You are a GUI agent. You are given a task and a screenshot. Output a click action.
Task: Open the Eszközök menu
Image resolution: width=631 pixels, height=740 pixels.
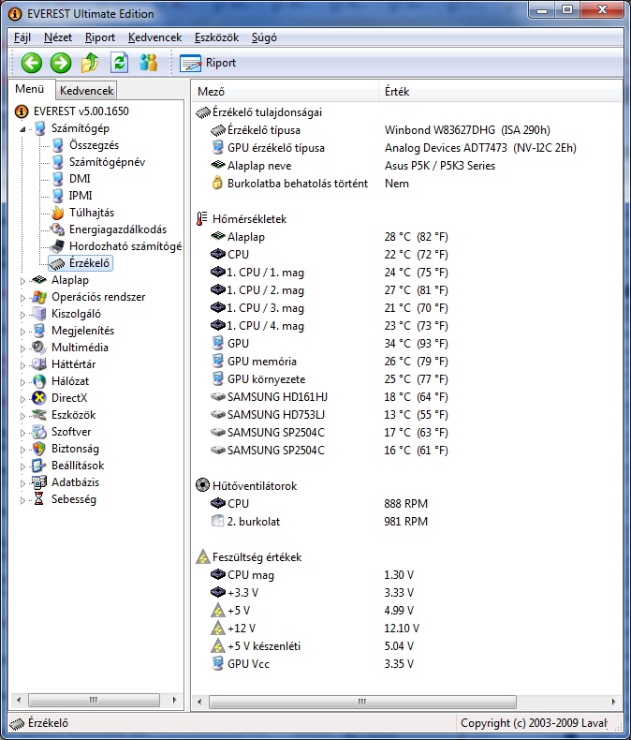[216, 37]
